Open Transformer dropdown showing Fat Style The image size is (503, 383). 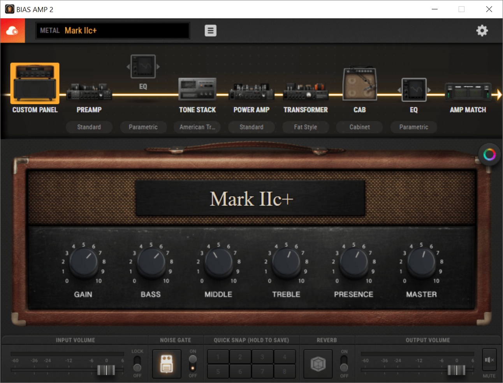point(306,127)
